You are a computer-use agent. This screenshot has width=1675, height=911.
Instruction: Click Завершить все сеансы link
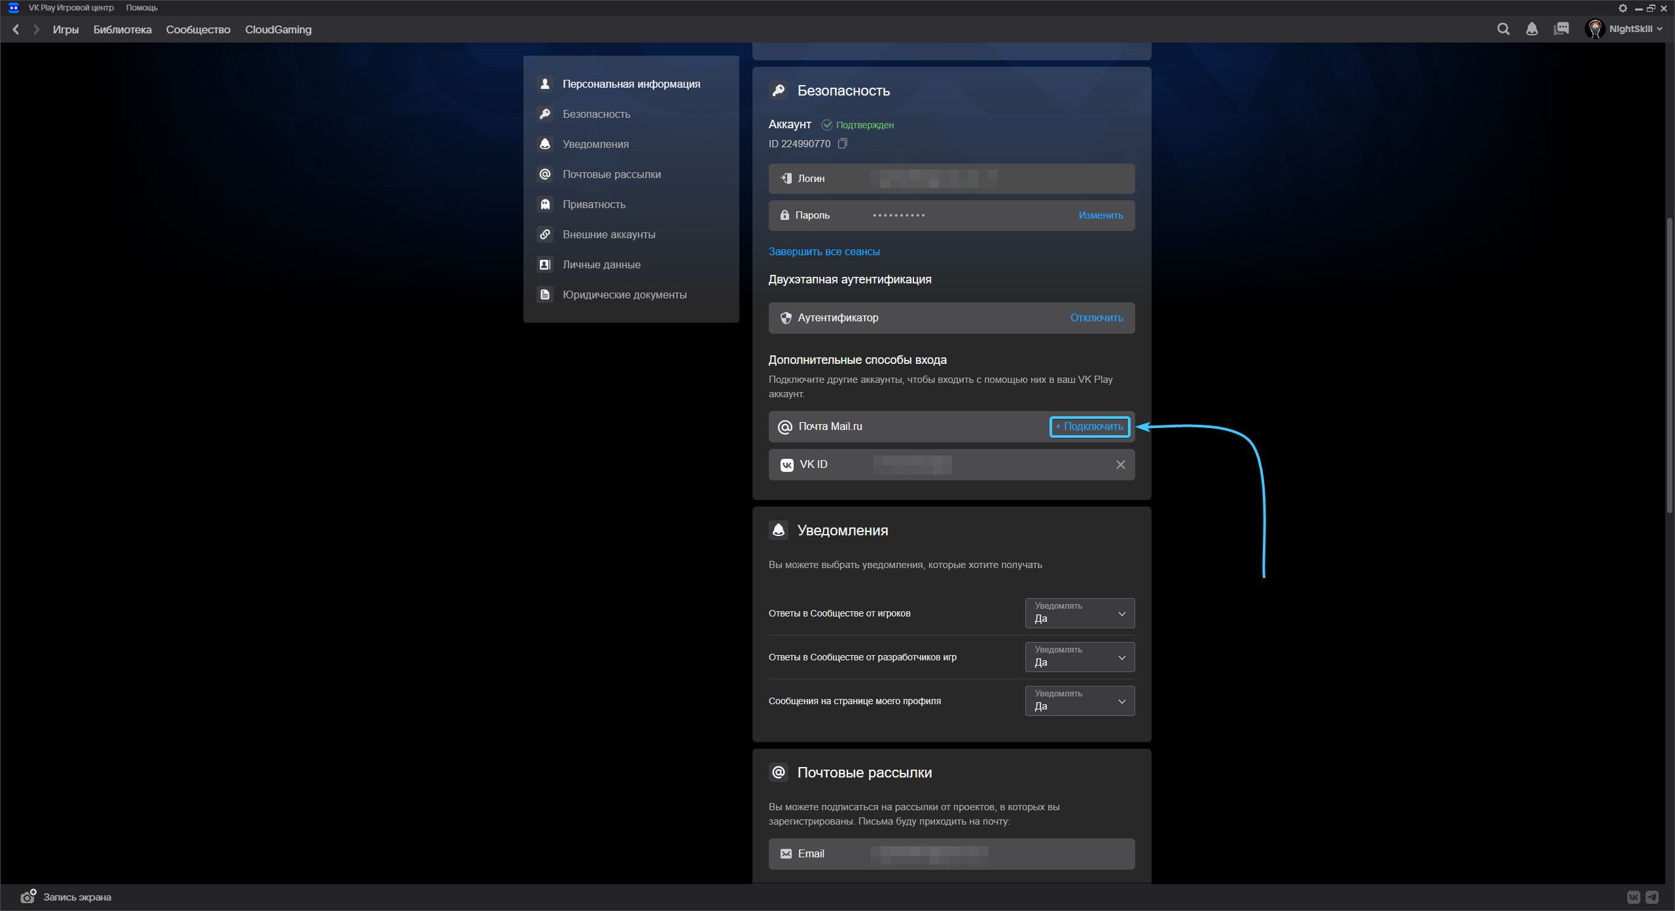click(824, 251)
